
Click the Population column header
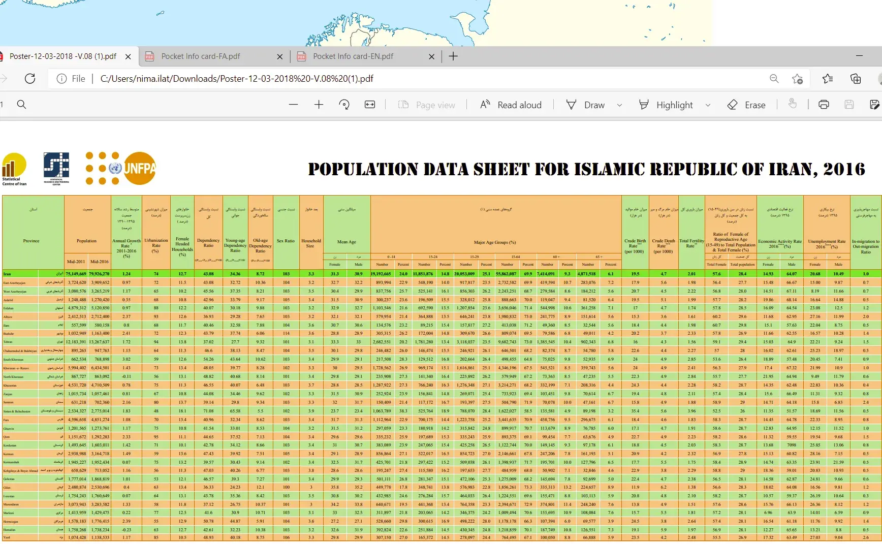[86, 241]
